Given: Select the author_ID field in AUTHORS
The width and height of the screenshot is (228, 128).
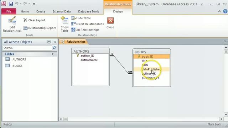Looking at the screenshot, I should pos(87,56).
